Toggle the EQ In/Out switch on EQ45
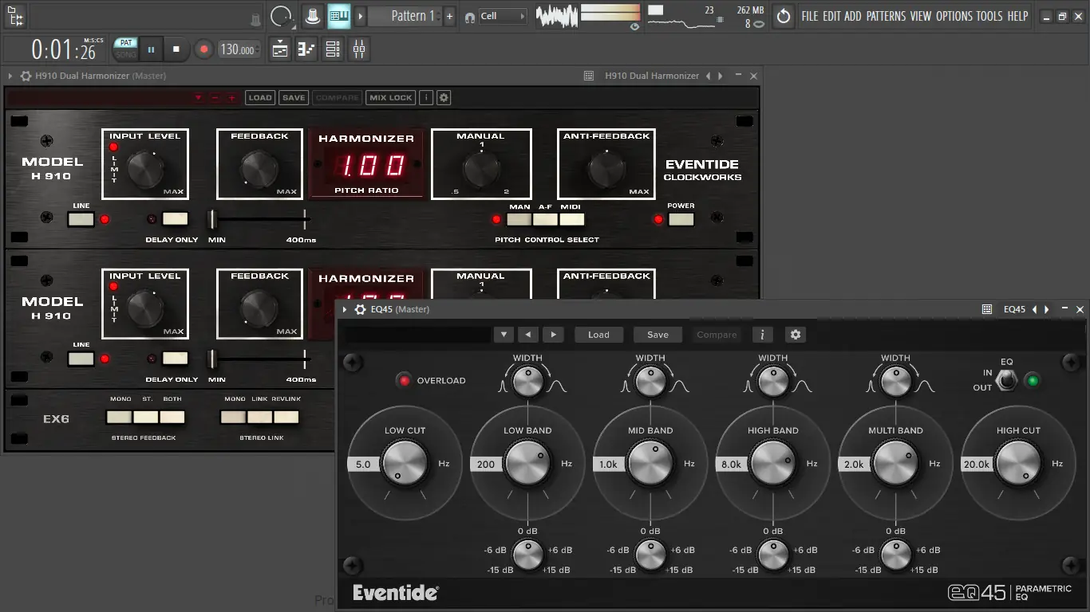This screenshot has height=612, width=1090. (x=1008, y=380)
